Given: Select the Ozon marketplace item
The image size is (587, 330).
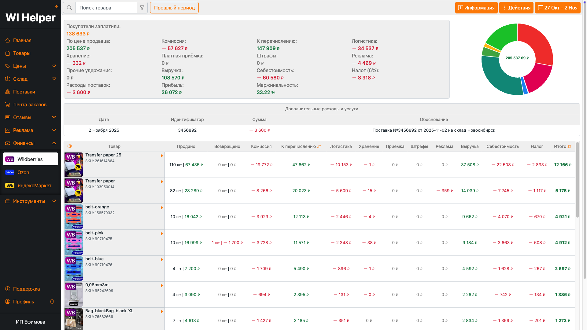Looking at the screenshot, I should (23, 172).
